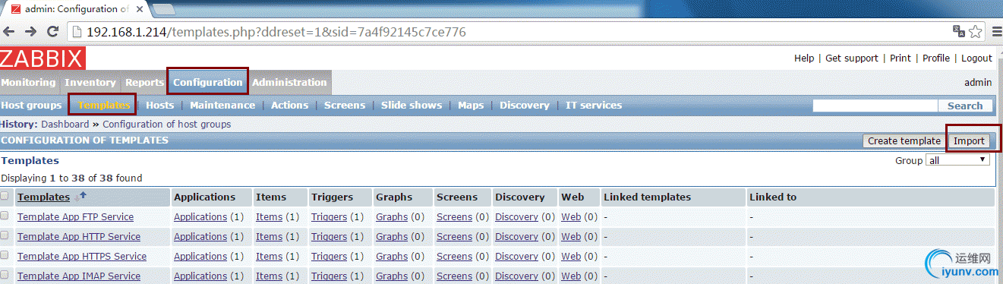Screen dimensions: 1003x284
Task: Click Configuration of host groups breadcrumb
Action: pyautogui.click(x=167, y=124)
